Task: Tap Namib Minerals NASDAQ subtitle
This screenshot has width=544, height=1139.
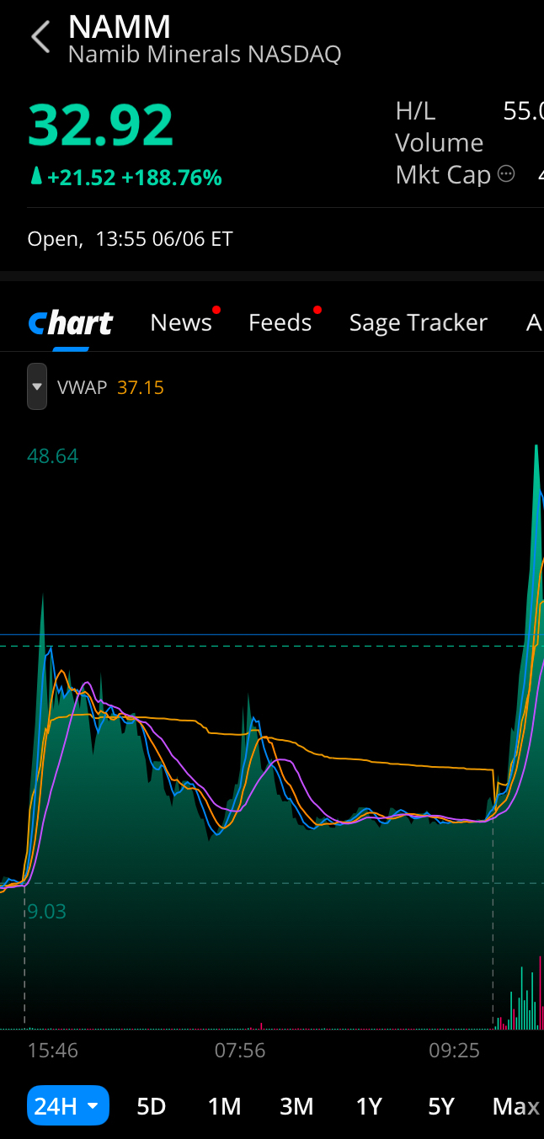Action: [x=205, y=55]
